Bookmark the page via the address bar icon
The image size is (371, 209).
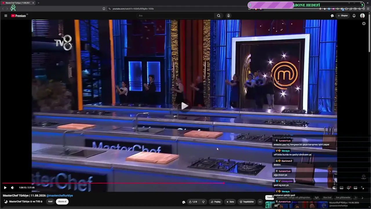(104, 9)
